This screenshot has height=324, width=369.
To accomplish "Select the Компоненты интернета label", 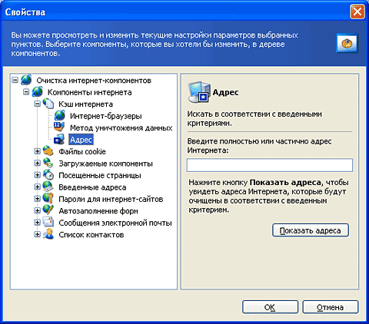I will [x=89, y=92].
